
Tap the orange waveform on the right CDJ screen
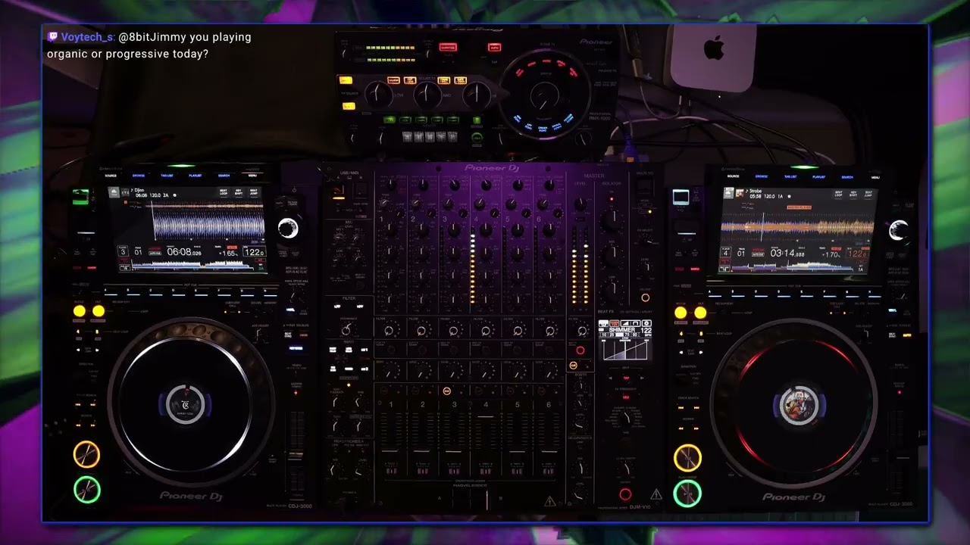click(x=797, y=226)
